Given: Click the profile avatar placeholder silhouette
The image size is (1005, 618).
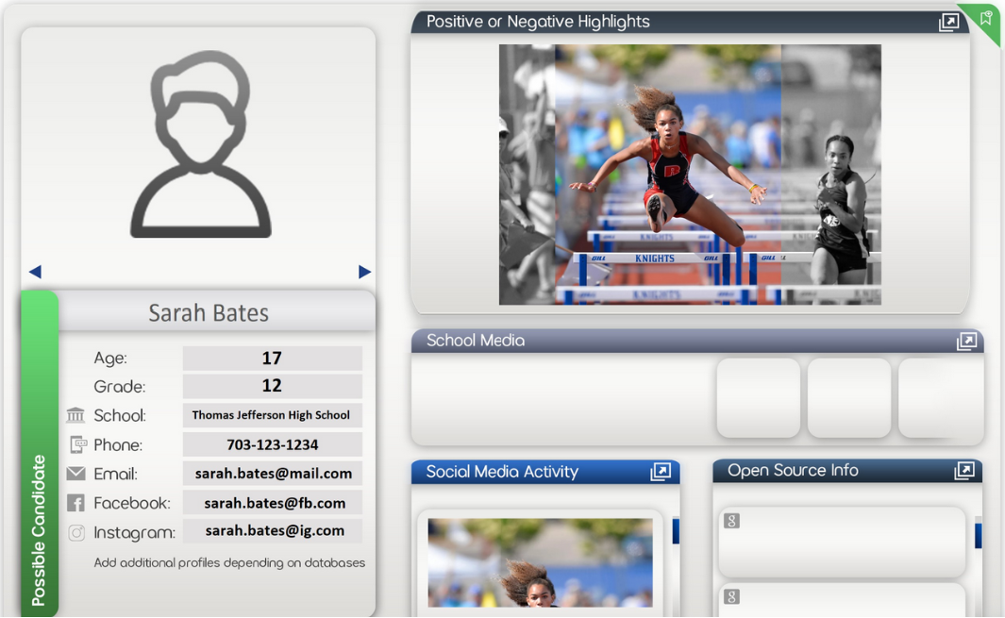Looking at the screenshot, I should 201,145.
